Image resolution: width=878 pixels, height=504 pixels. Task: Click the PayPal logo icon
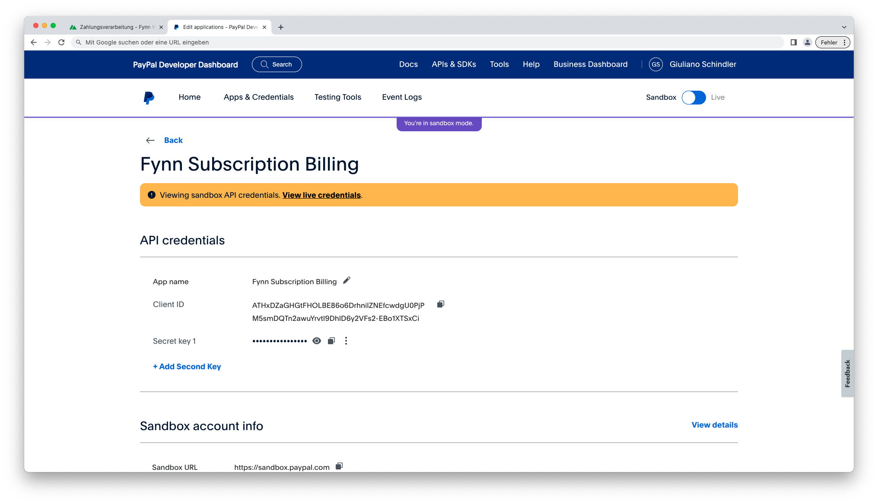[x=149, y=98]
